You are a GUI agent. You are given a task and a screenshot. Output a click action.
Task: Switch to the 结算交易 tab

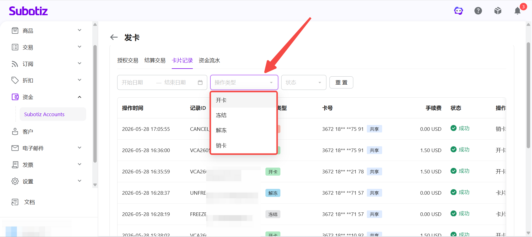(155, 60)
